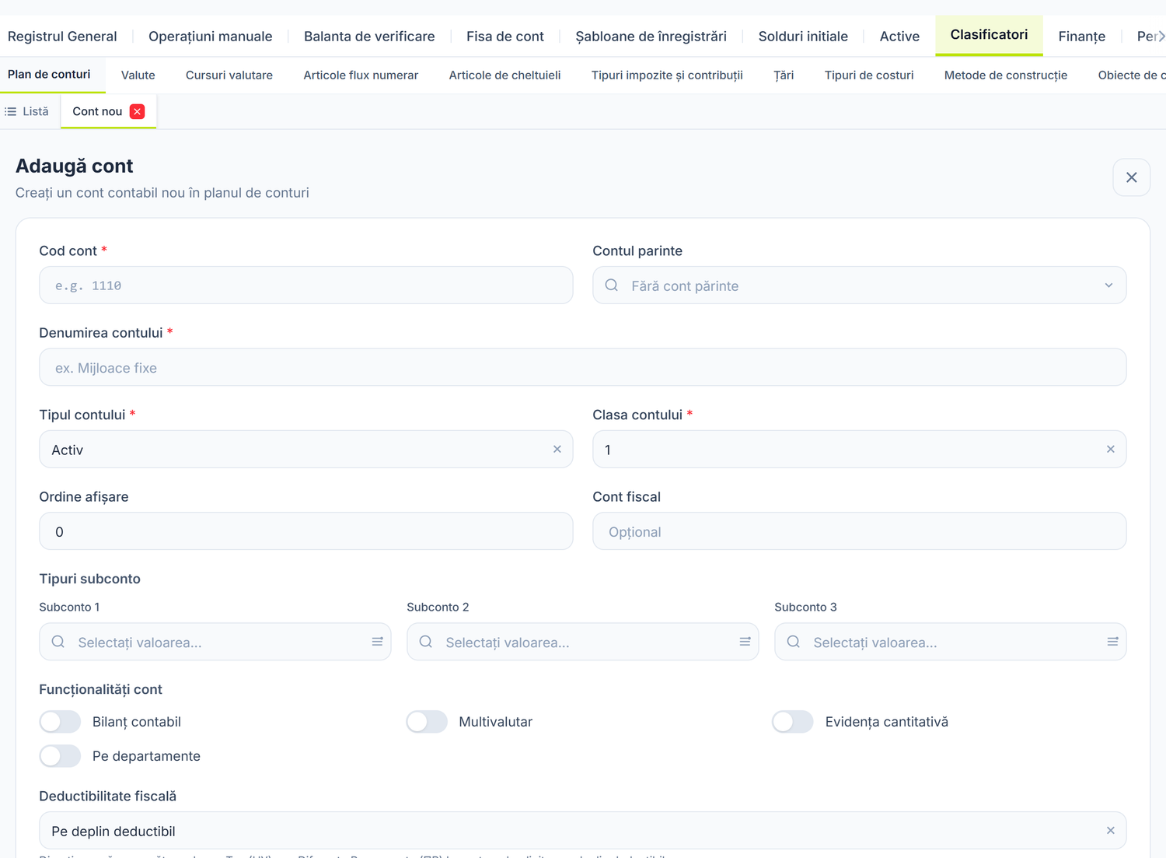Switch to the Registrul General tab
The width and height of the screenshot is (1166, 858).
point(62,37)
